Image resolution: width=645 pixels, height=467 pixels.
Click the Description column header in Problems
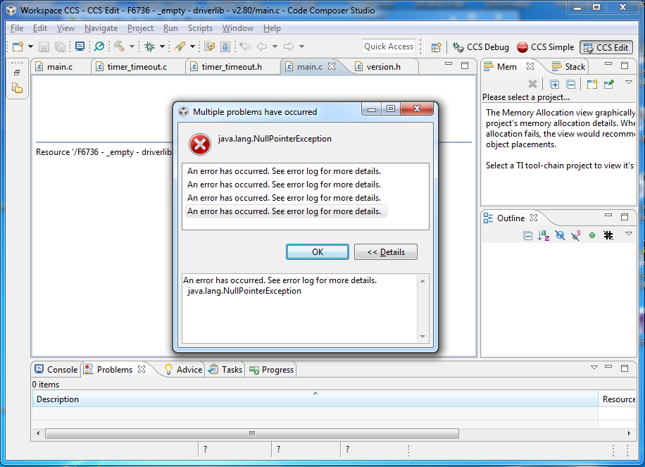point(315,399)
